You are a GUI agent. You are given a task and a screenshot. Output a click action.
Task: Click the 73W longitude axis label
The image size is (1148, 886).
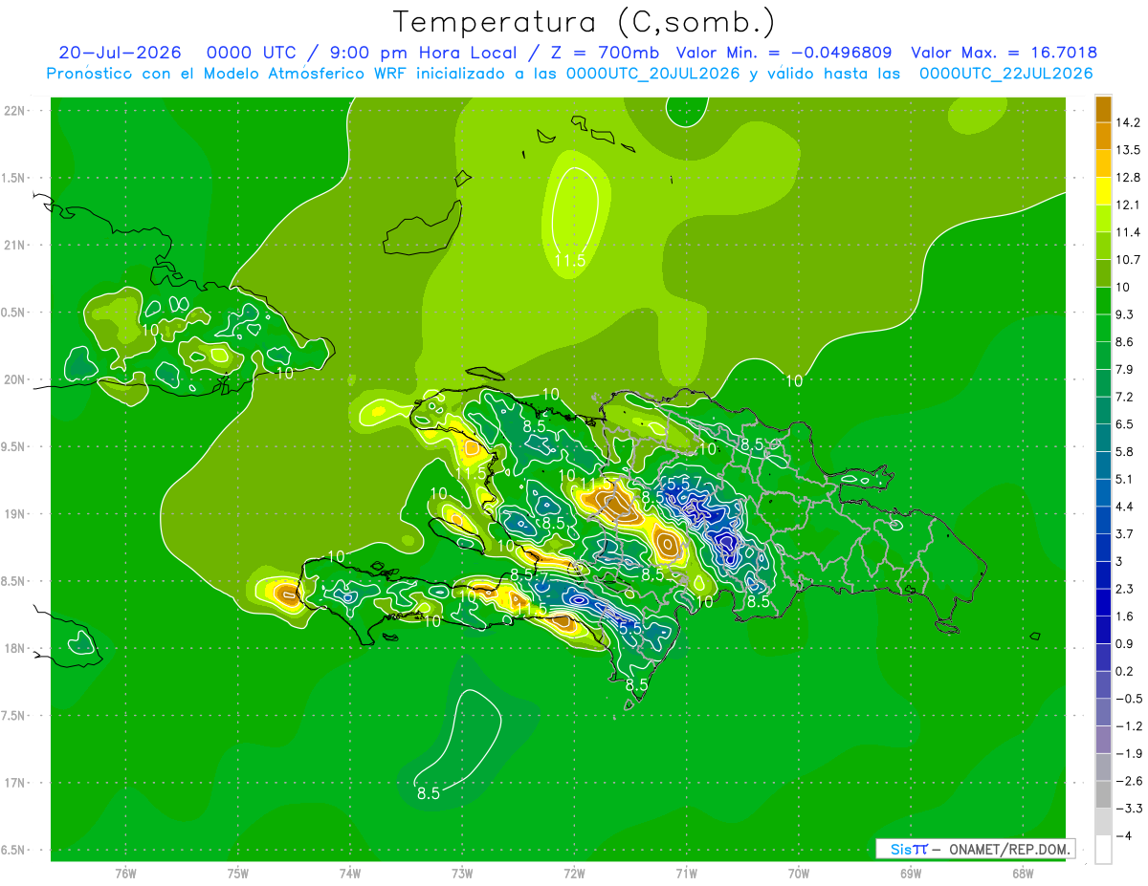point(462,874)
